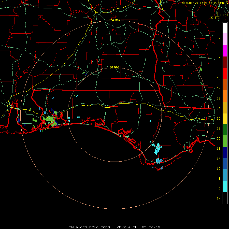The image size is (229, 229).
Task: Select the light pink legend color band
Action: click(x=225, y=39)
